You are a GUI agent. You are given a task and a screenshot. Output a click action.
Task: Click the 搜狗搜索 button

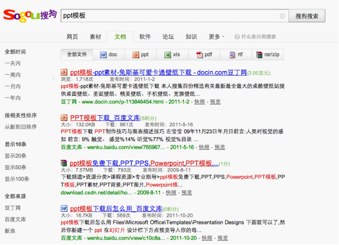coord(307,16)
